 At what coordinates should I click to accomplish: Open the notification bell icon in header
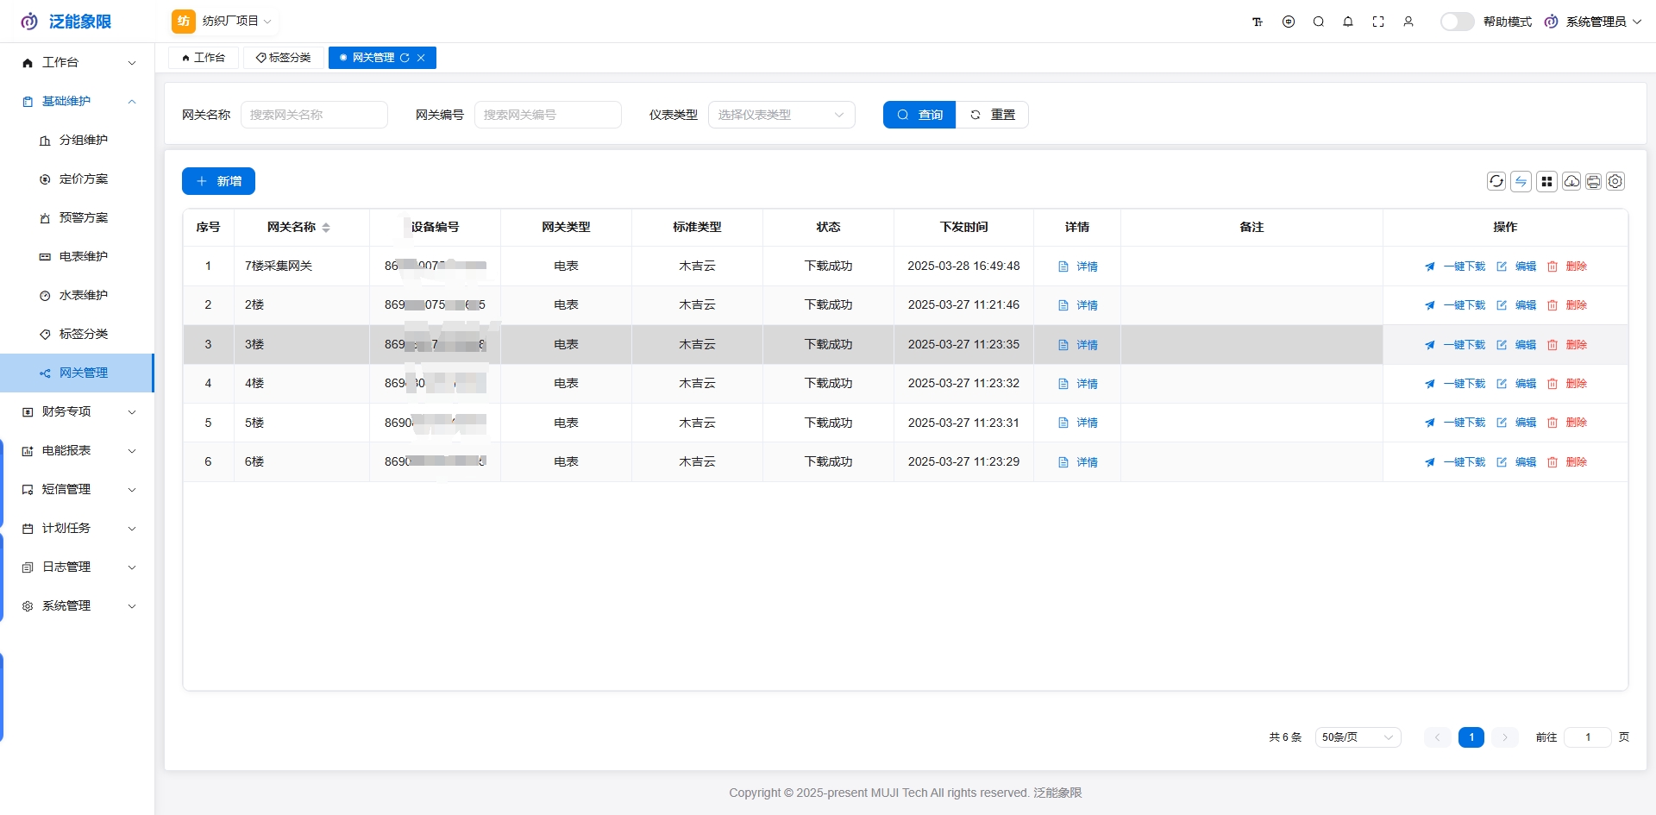point(1348,22)
